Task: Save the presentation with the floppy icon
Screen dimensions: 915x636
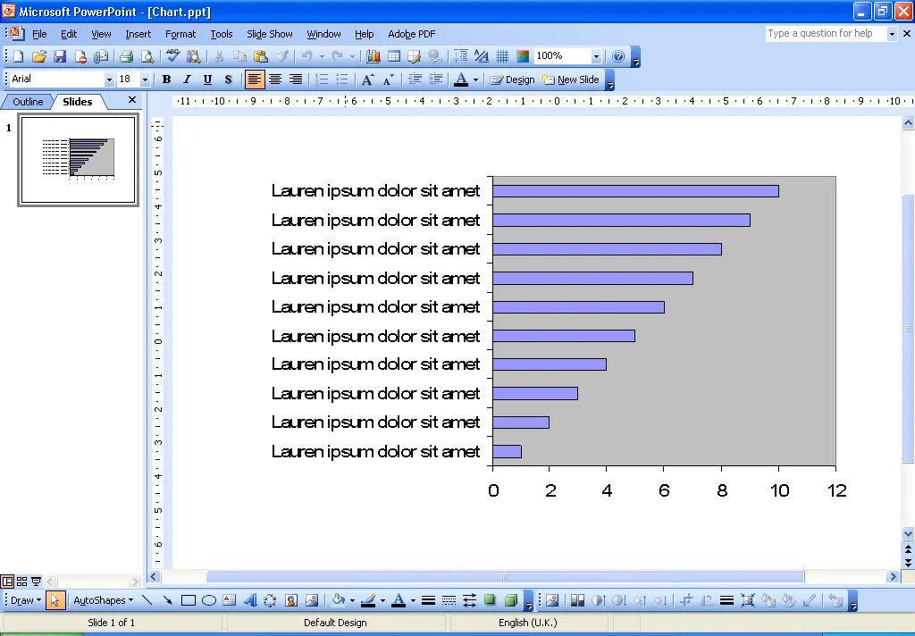Action: (60, 56)
